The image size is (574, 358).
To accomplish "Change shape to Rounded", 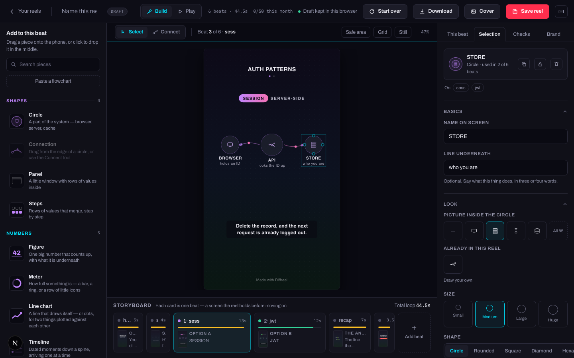I will coord(484,351).
